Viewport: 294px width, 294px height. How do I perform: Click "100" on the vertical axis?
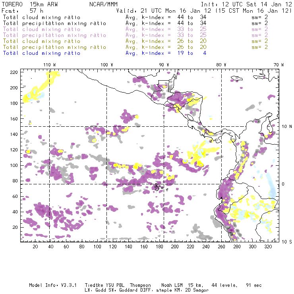pyautogui.click(x=14, y=165)
